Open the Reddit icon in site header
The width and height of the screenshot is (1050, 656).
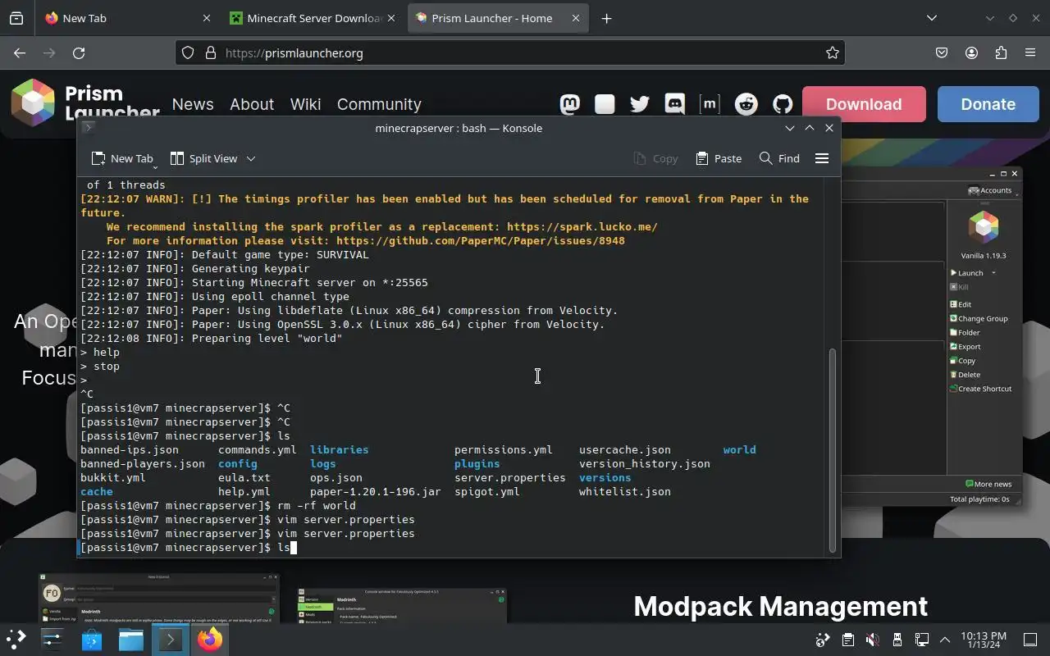(x=746, y=104)
